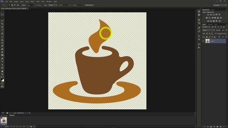This screenshot has width=228, height=128.
Task: Add a Brightness/Contrast adjustment
Action: (x=208, y=15)
